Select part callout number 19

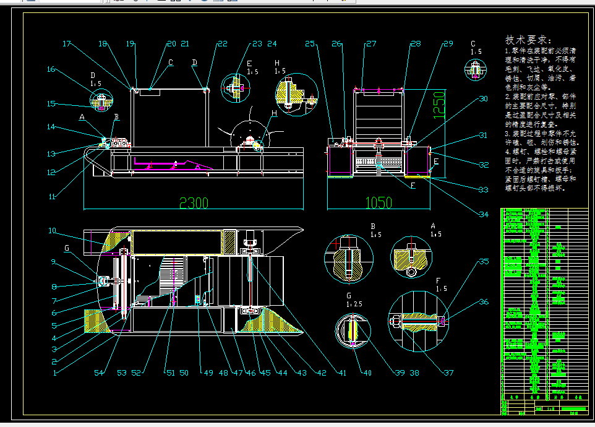[x=130, y=44]
